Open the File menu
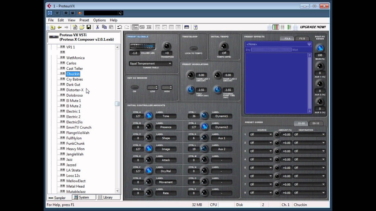This screenshot has width=376, height=211. (x=51, y=20)
